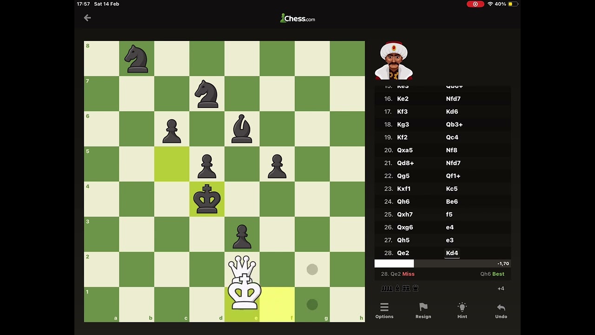This screenshot has height=335, width=595.
Task: Tap the highlighted c5 square
Action: tap(172, 164)
